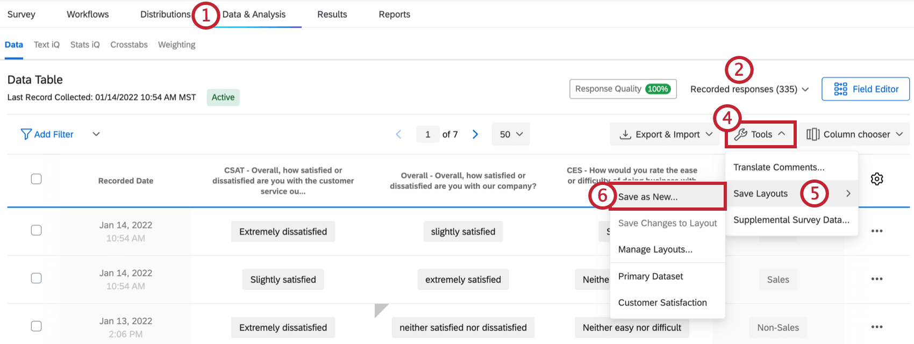Click the Export & Import button

click(667, 134)
